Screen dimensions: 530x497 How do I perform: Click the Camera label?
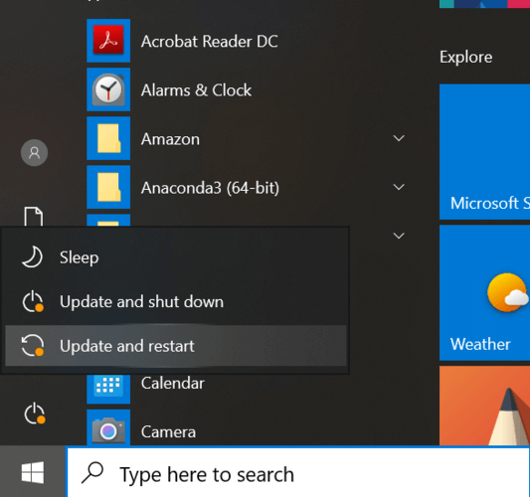point(168,431)
